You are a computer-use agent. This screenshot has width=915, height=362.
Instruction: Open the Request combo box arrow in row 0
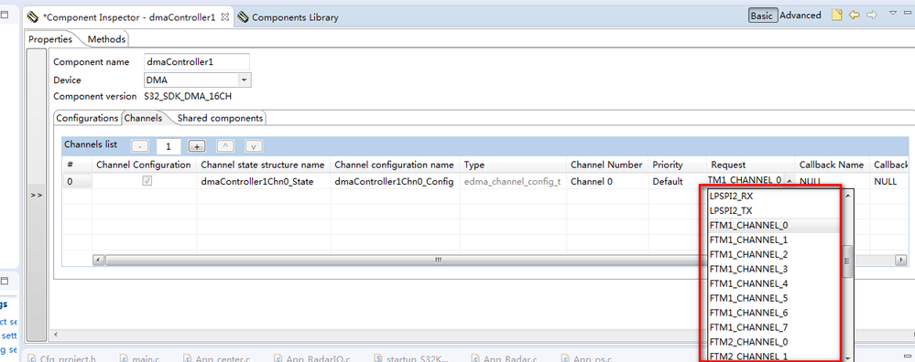click(x=789, y=181)
